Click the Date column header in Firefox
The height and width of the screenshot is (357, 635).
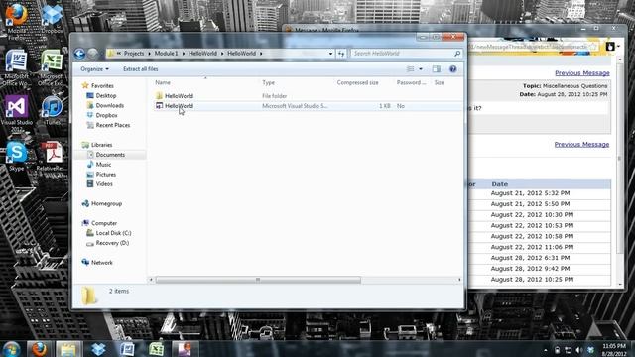pyautogui.click(x=500, y=184)
